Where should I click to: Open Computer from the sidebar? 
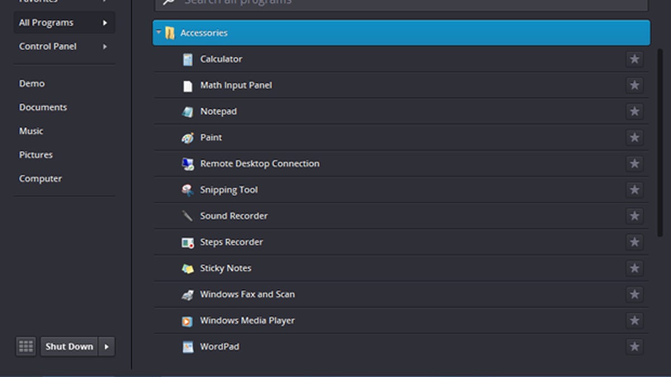41,178
